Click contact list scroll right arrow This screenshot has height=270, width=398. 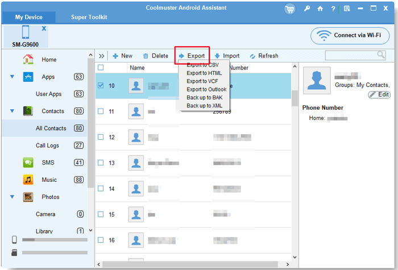pos(288,264)
